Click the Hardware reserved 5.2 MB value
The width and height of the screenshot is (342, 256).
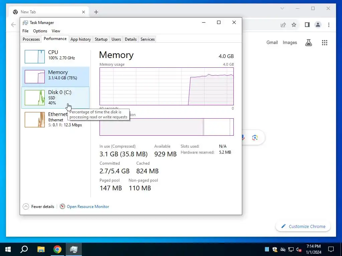pyautogui.click(x=225, y=152)
